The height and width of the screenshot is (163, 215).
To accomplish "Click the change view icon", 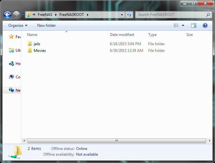I will point(176,25).
